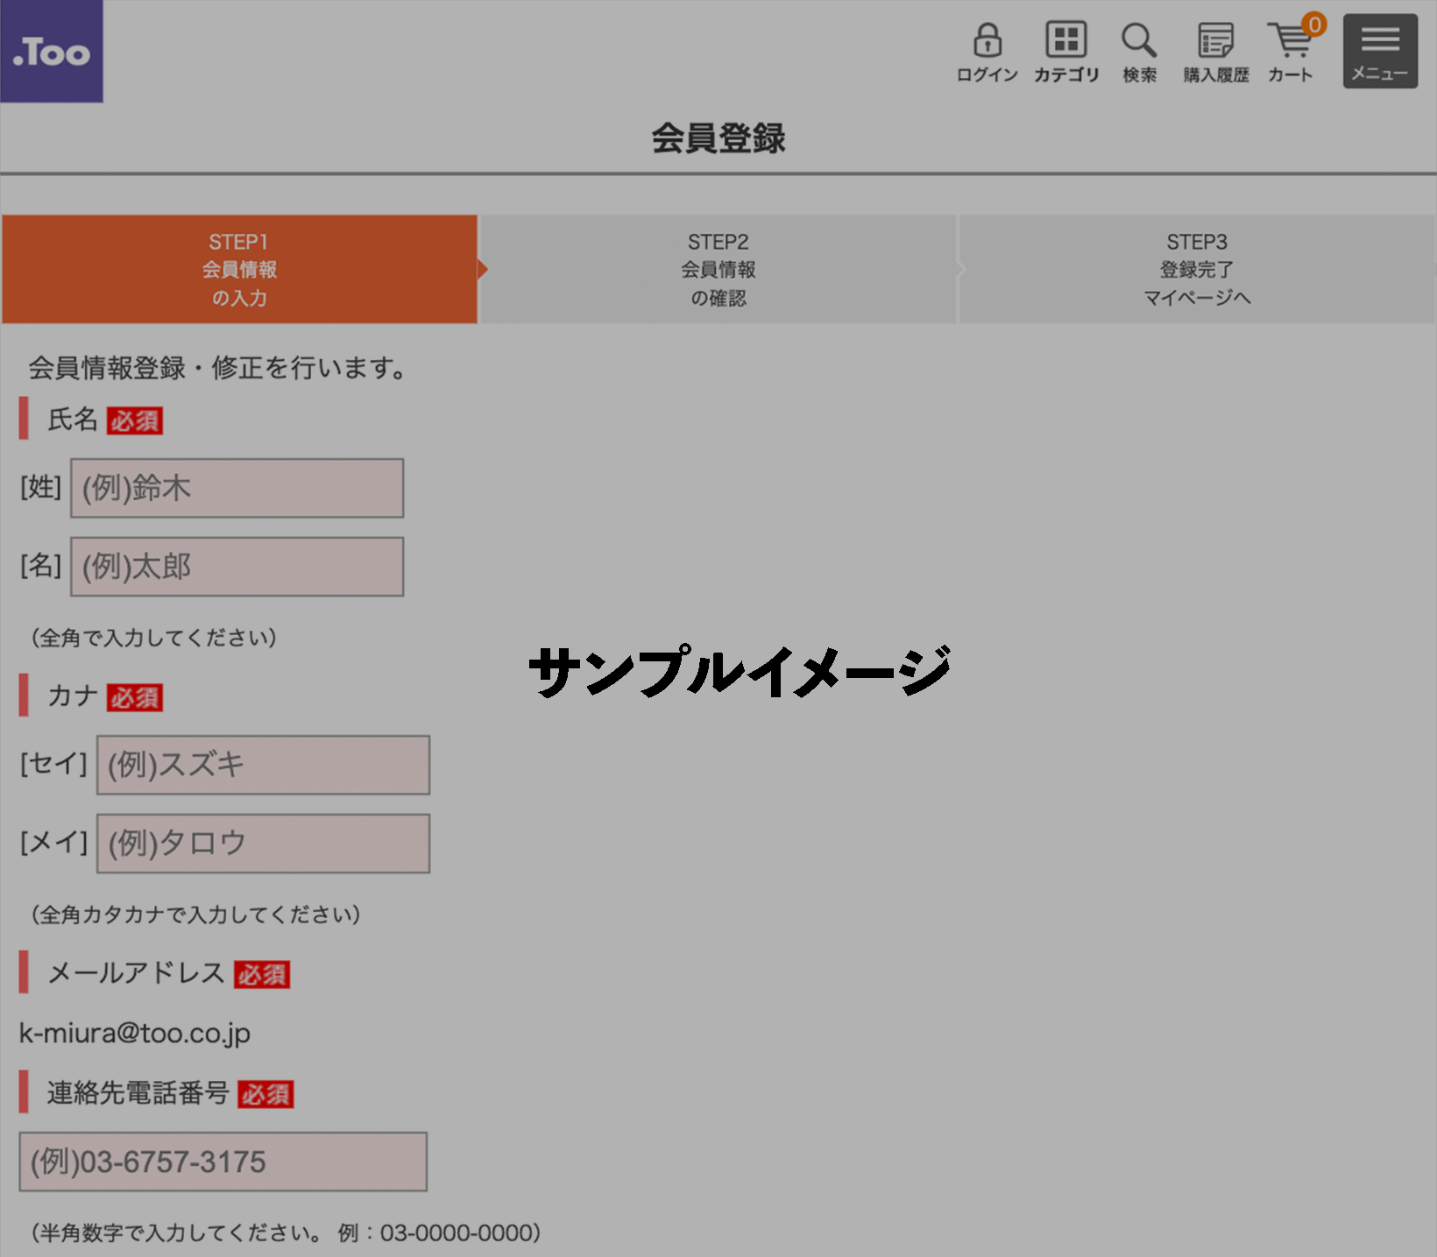The width and height of the screenshot is (1437, 1257).
Task: Switch to STEP2 会員情報の確認
Action: [x=718, y=269]
